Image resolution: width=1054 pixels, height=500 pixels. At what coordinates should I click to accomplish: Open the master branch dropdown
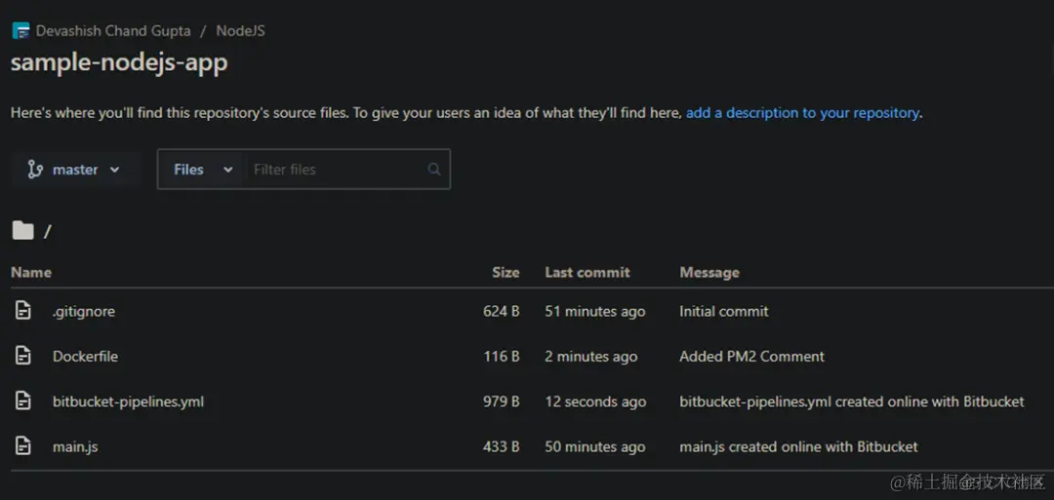point(76,170)
